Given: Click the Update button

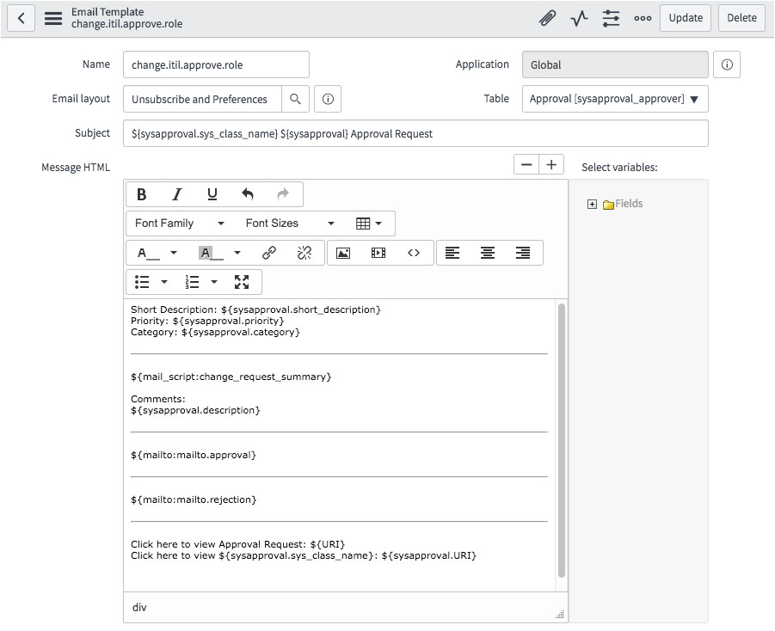Looking at the screenshot, I should (686, 18).
